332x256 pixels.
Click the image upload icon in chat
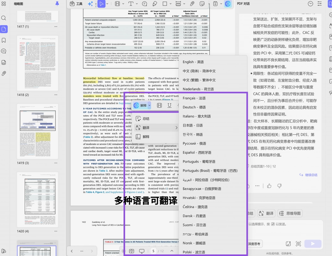click(x=288, y=244)
